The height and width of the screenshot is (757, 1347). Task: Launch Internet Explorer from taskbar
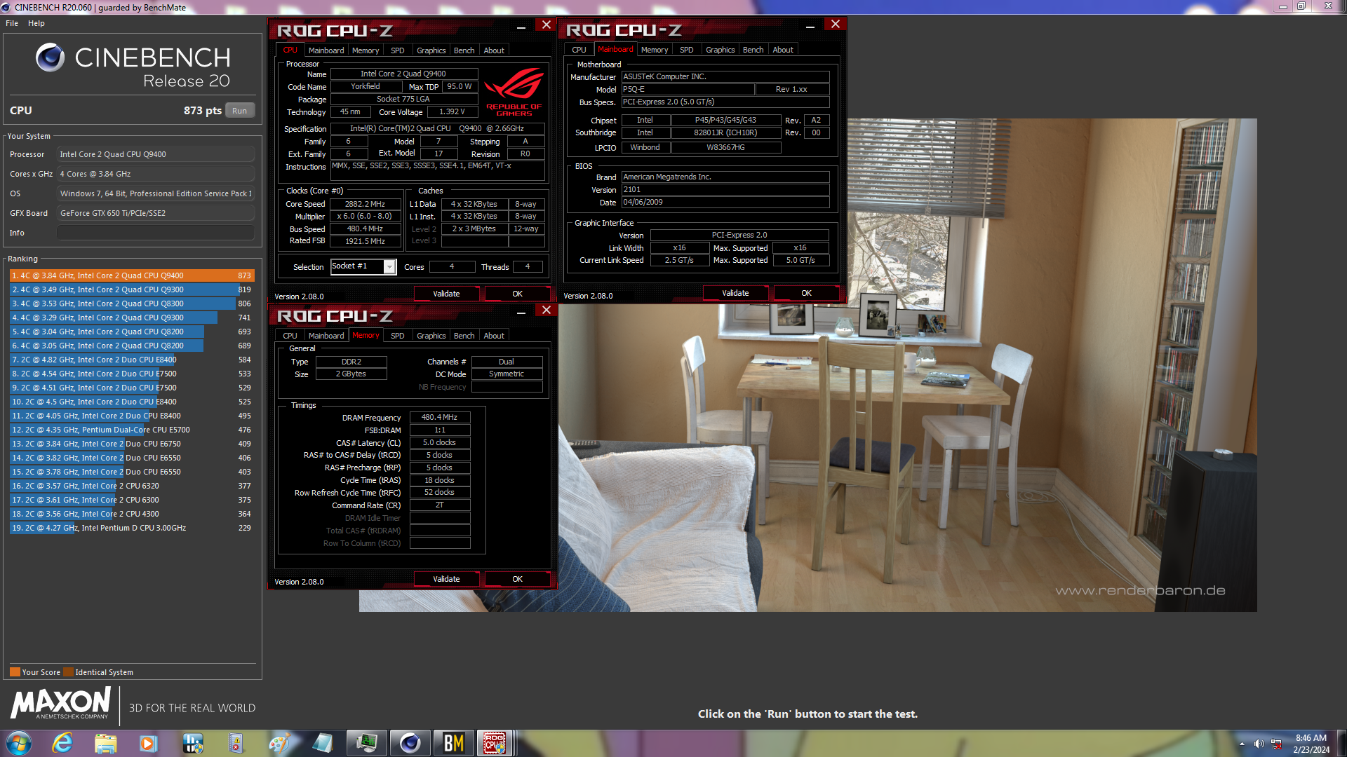pyautogui.click(x=63, y=743)
